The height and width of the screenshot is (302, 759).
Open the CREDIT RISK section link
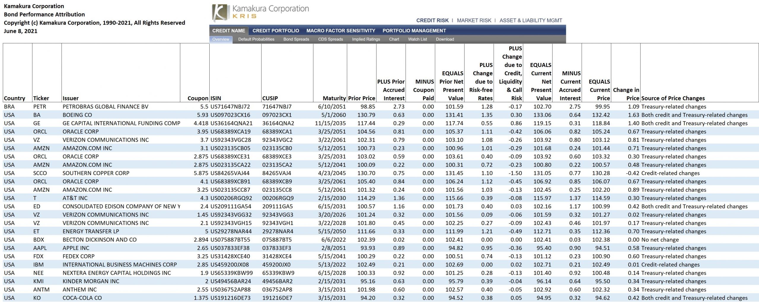point(432,20)
